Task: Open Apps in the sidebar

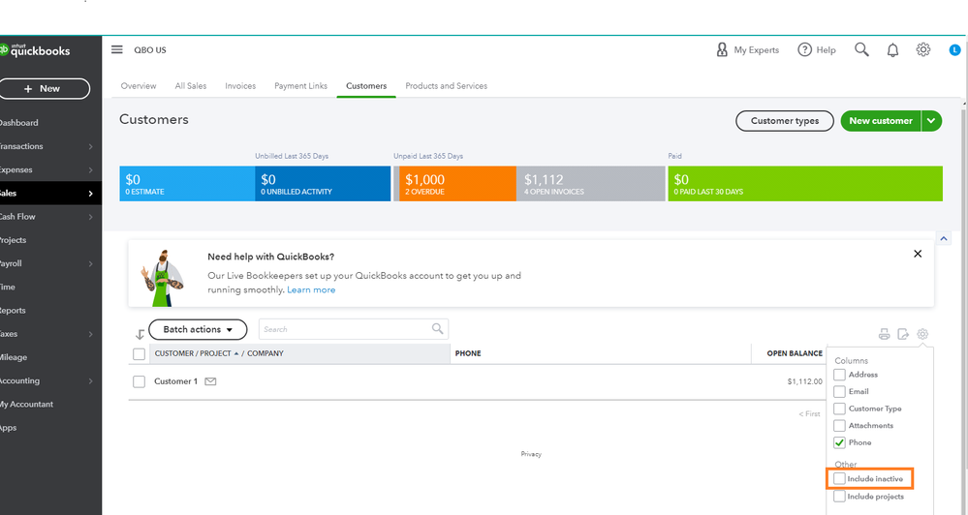Action: [8, 428]
